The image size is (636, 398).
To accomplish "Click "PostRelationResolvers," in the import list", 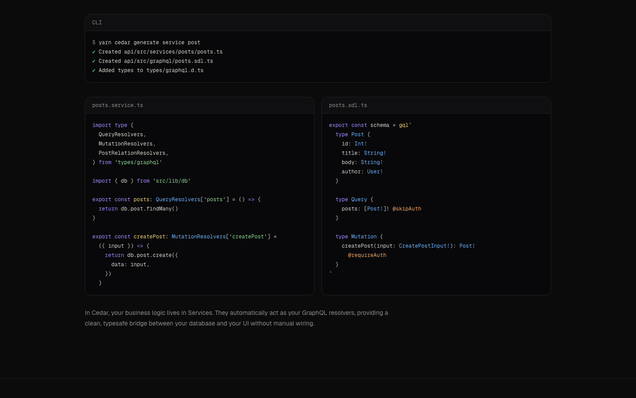I will point(133,153).
